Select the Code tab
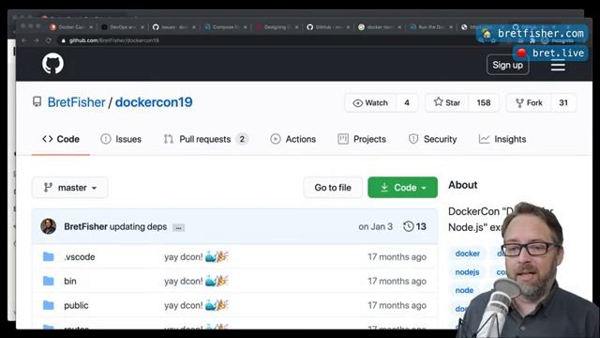Viewport: 600px width, 338px height. (x=61, y=139)
